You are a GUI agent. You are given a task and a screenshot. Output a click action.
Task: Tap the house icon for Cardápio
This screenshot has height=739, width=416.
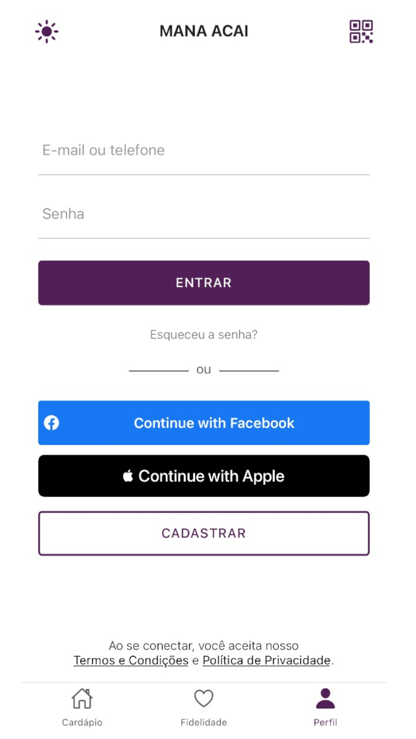click(x=82, y=698)
